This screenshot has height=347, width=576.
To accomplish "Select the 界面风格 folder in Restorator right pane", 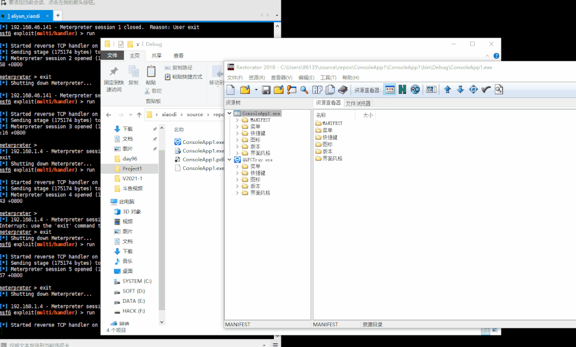I will click(x=329, y=158).
